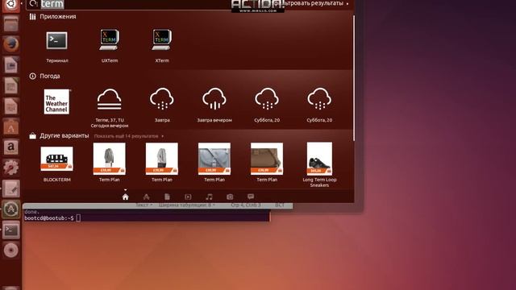
Task: Click the Dash search field containing term
Action: [128, 4]
